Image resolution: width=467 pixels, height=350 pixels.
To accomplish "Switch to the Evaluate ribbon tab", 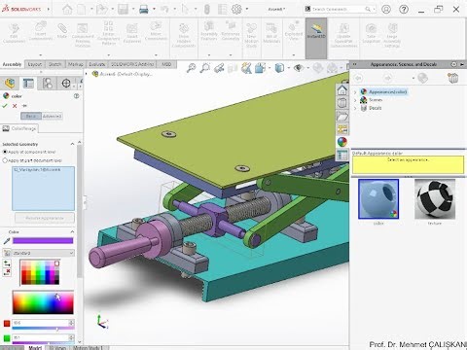I will [97, 64].
